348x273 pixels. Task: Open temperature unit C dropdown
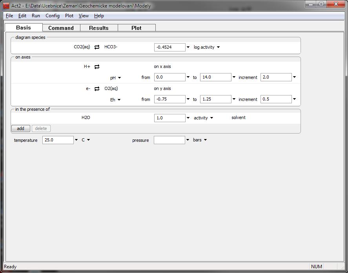point(86,140)
